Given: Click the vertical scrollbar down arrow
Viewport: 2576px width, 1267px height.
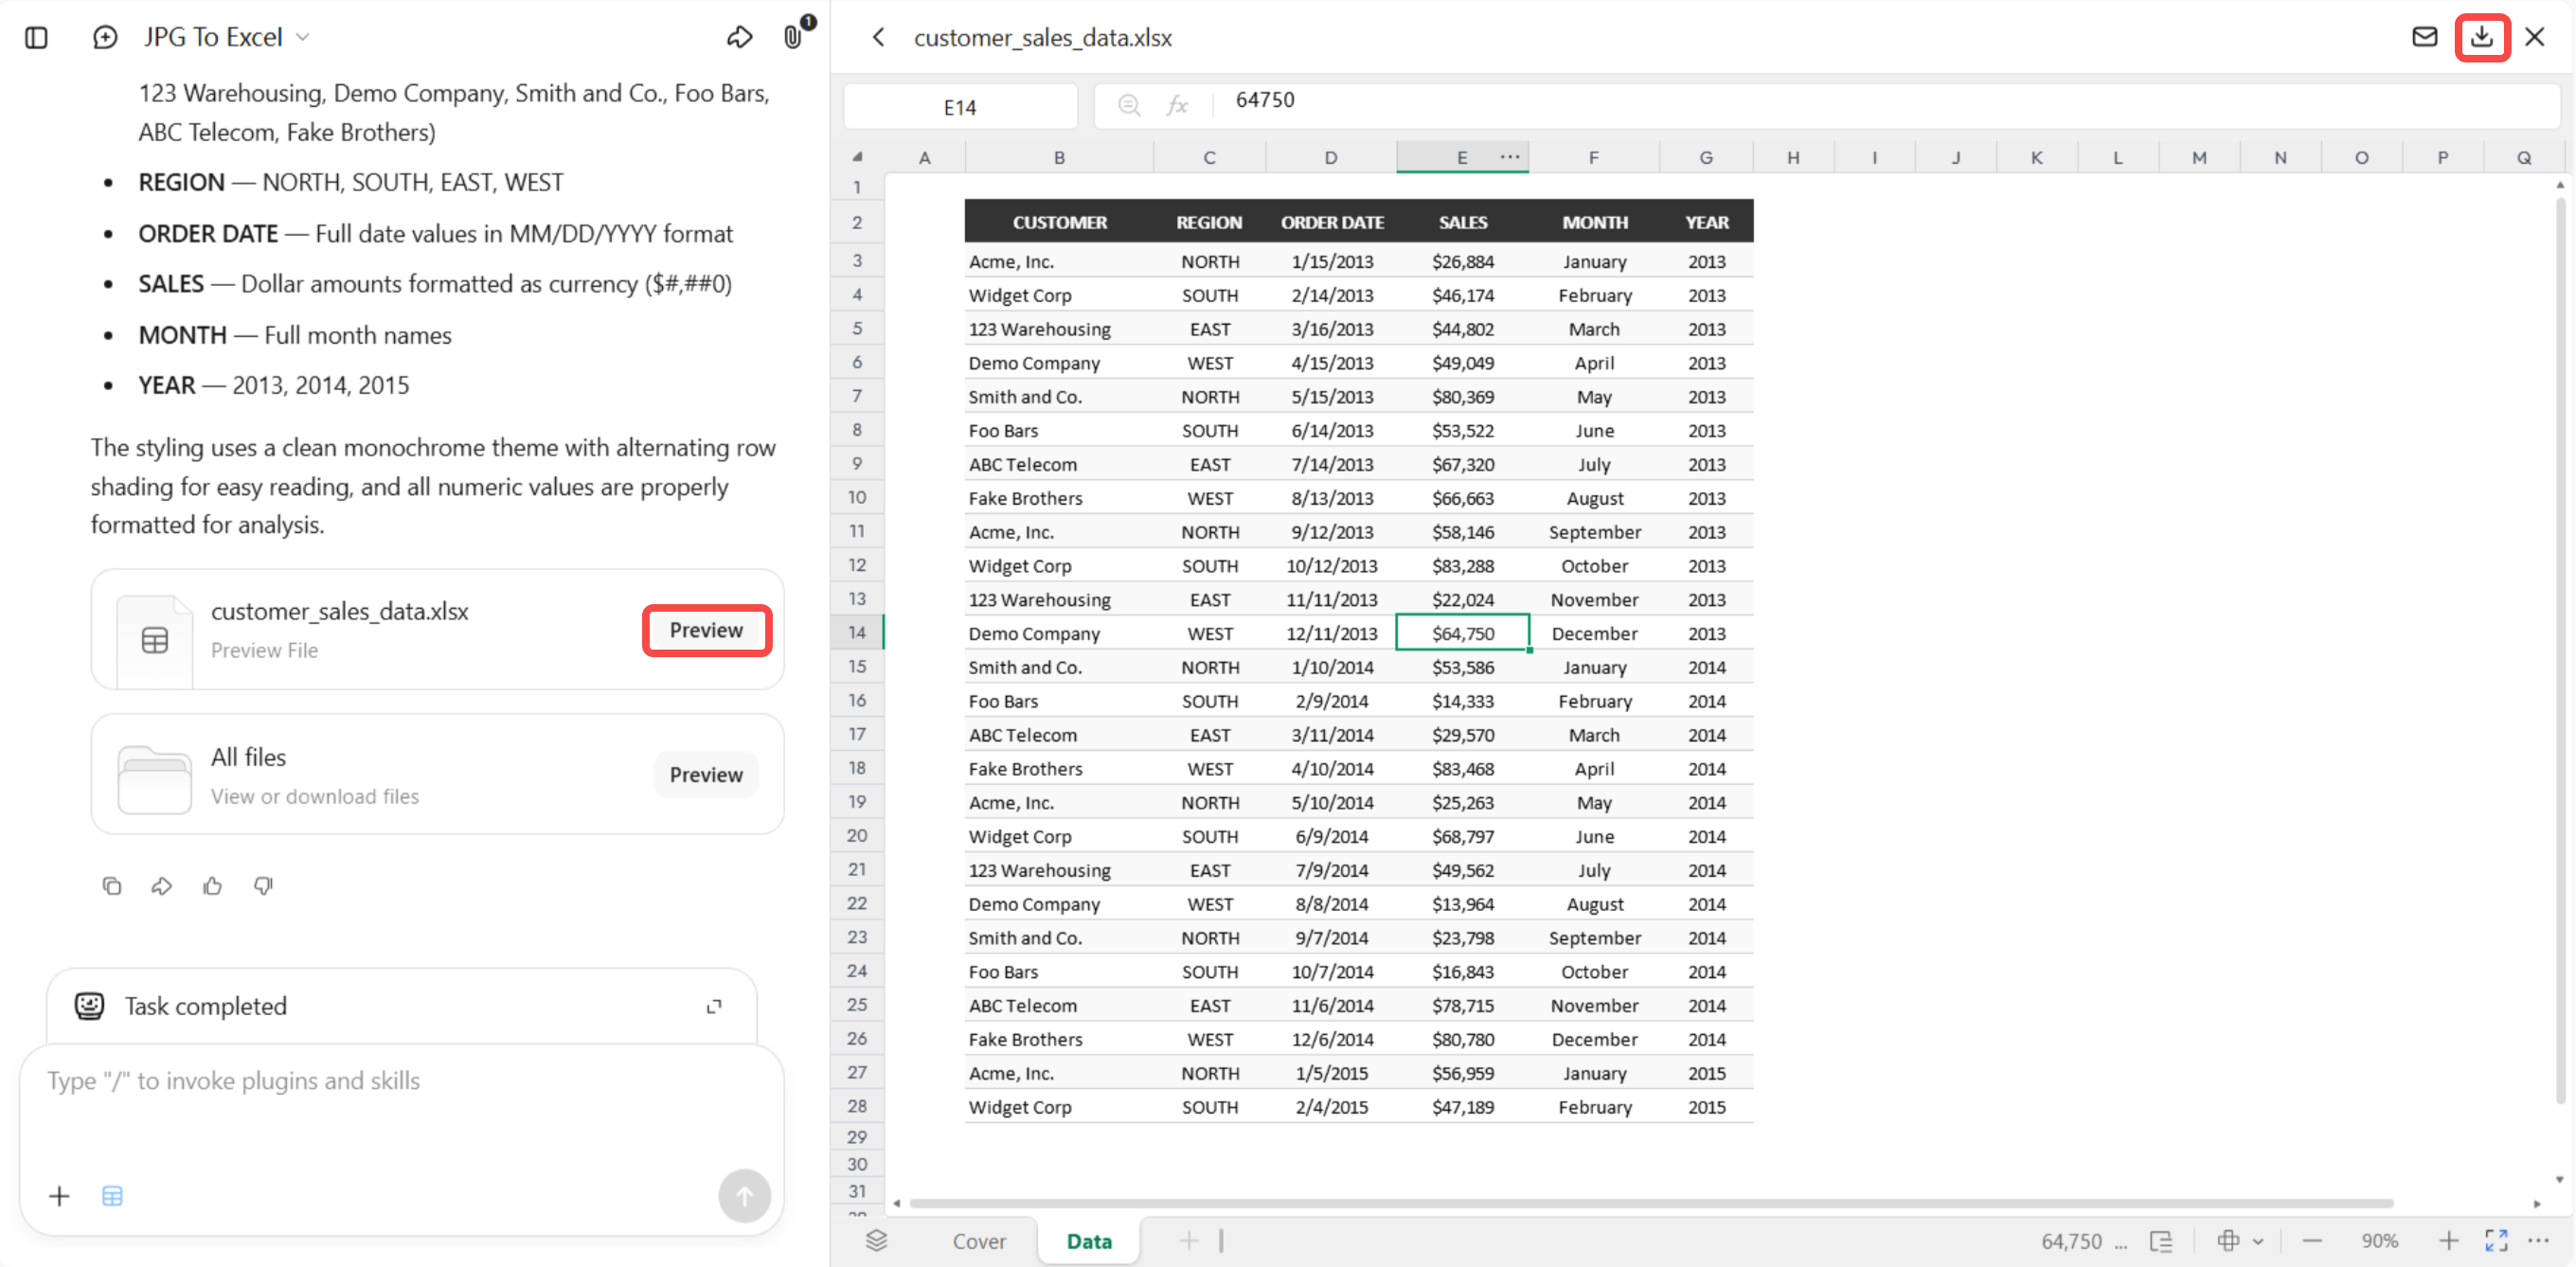Looking at the screenshot, I should click(x=2559, y=1180).
